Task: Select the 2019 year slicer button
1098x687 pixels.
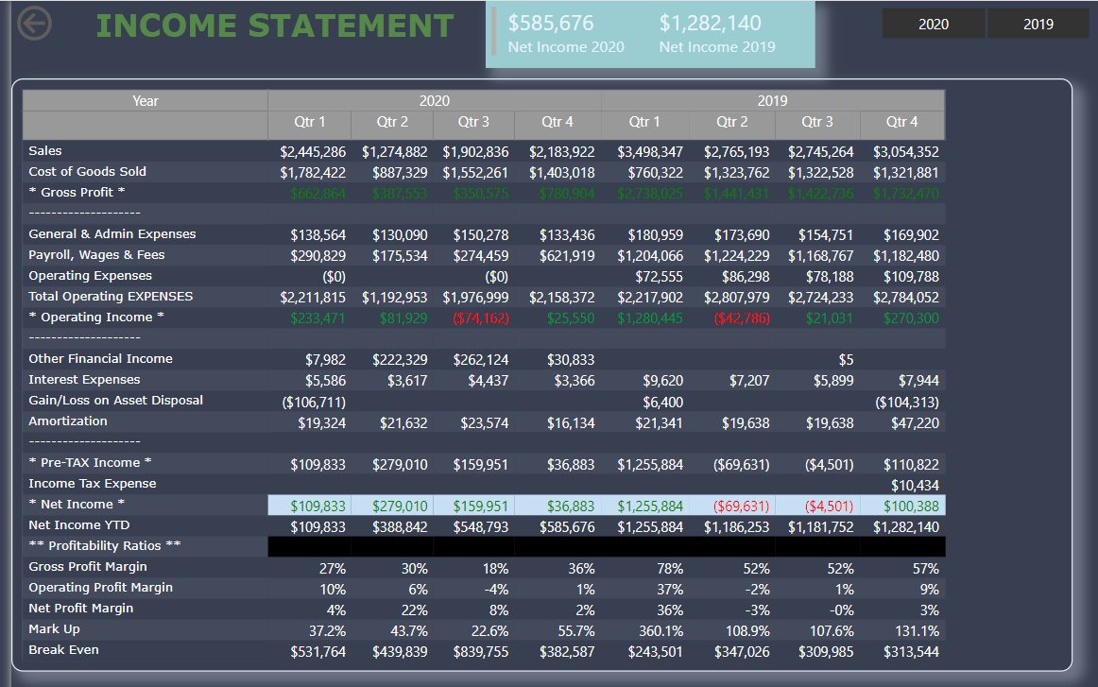Action: (x=1038, y=24)
